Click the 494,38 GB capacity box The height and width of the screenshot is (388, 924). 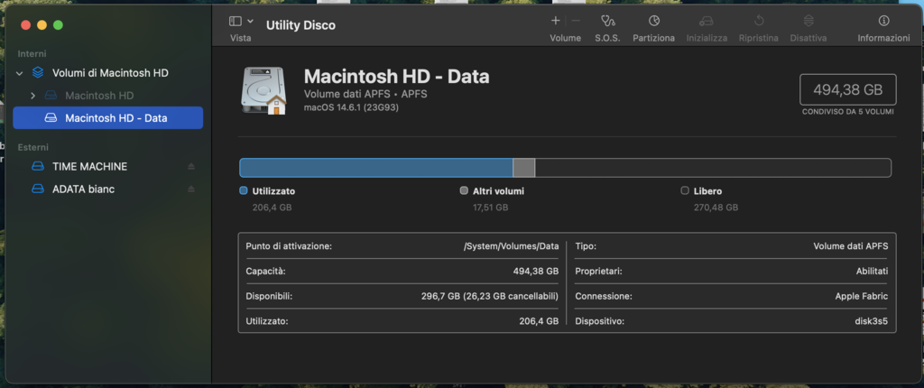[x=848, y=89]
